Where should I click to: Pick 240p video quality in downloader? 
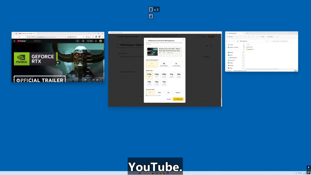click(157, 83)
